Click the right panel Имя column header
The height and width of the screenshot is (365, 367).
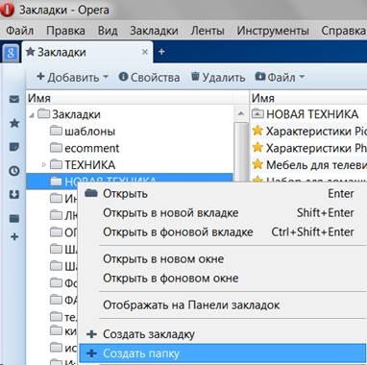(x=308, y=98)
